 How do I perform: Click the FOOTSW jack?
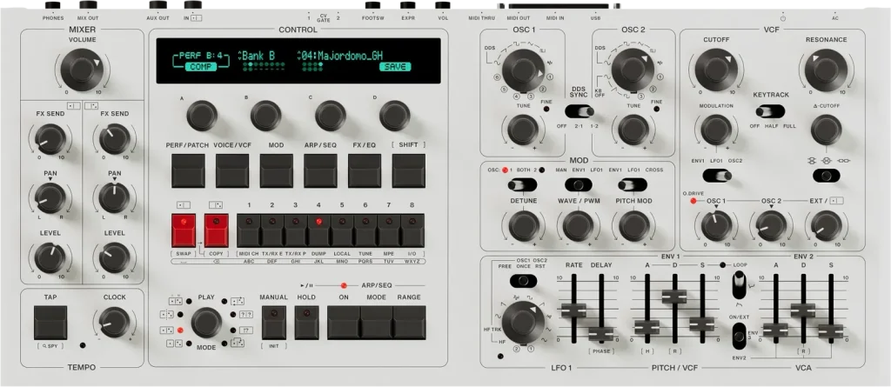[372, 5]
